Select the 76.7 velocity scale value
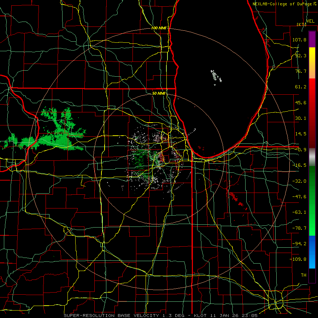The height and width of the screenshot is (318, 318). click(x=301, y=71)
